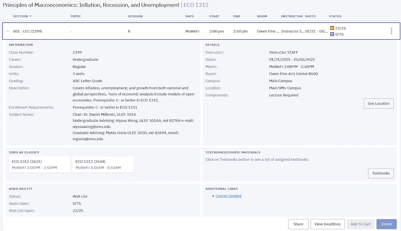The image size is (401, 231).
Task: Click the Add To Cart button
Action: tap(360, 224)
